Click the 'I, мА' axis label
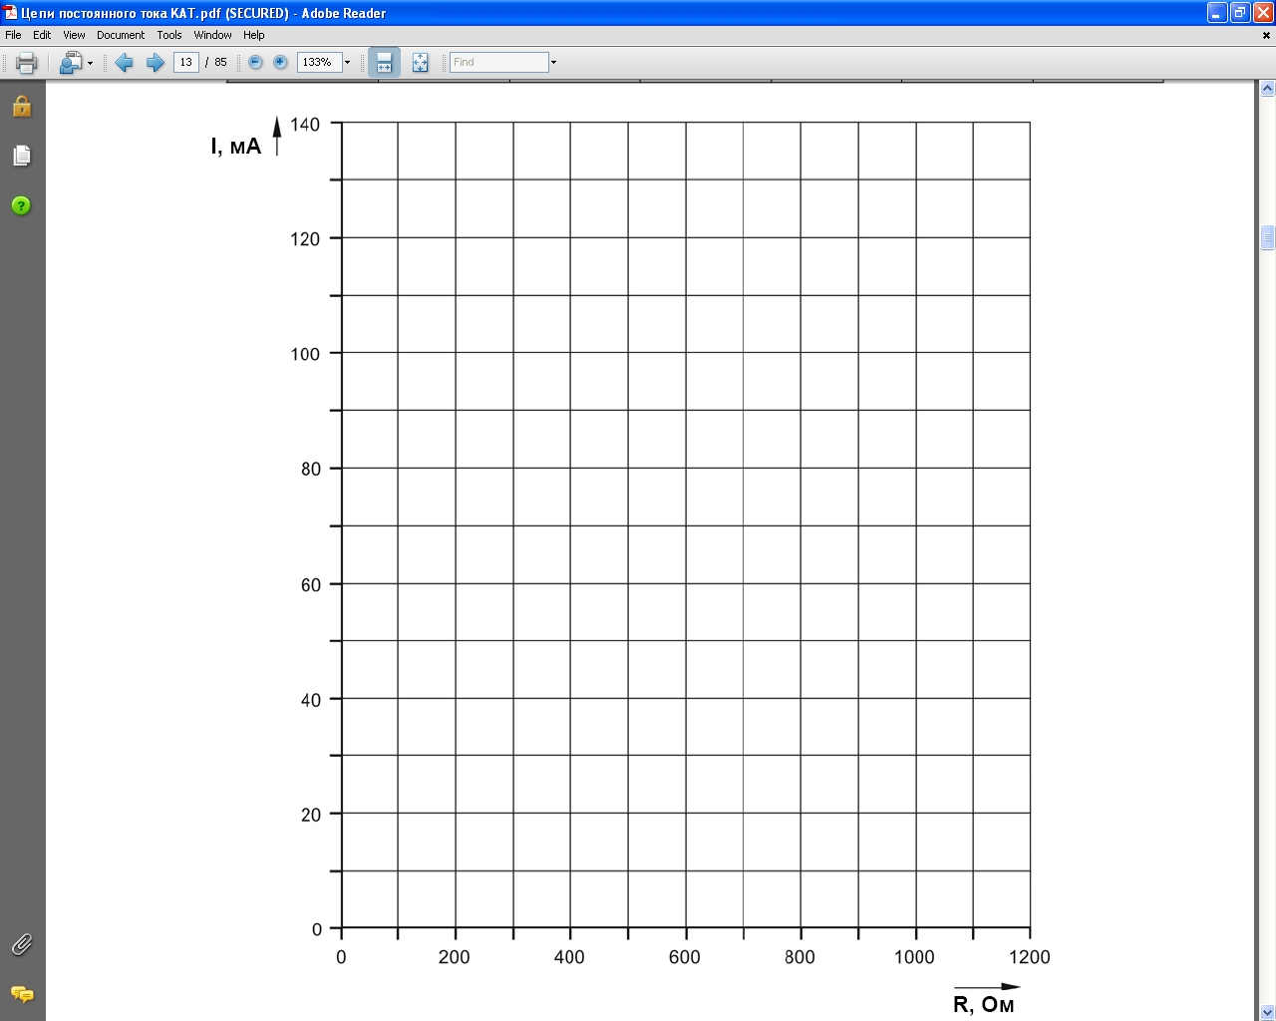Viewport: 1276px width, 1021px height. [235, 147]
